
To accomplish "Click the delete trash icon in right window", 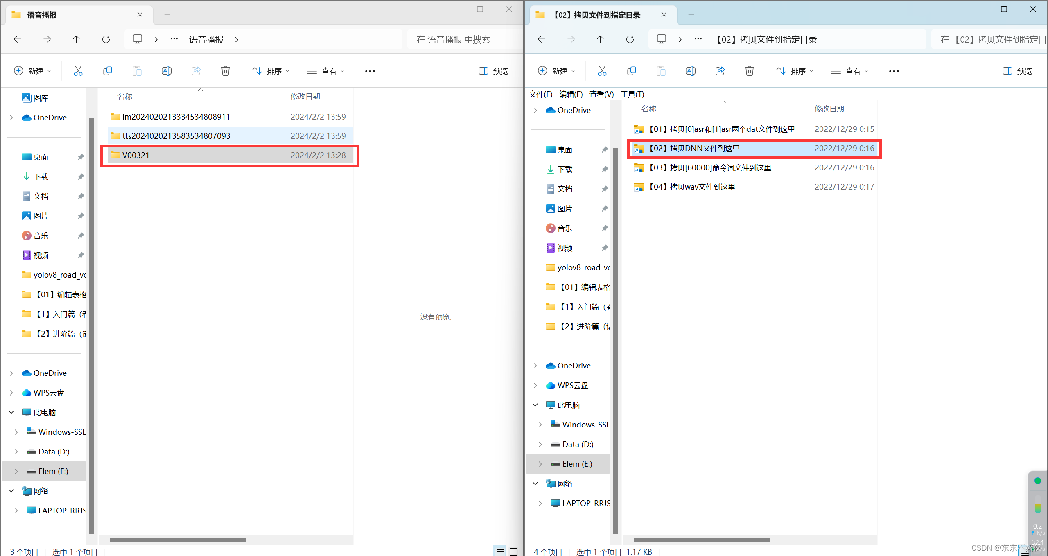I will [749, 71].
